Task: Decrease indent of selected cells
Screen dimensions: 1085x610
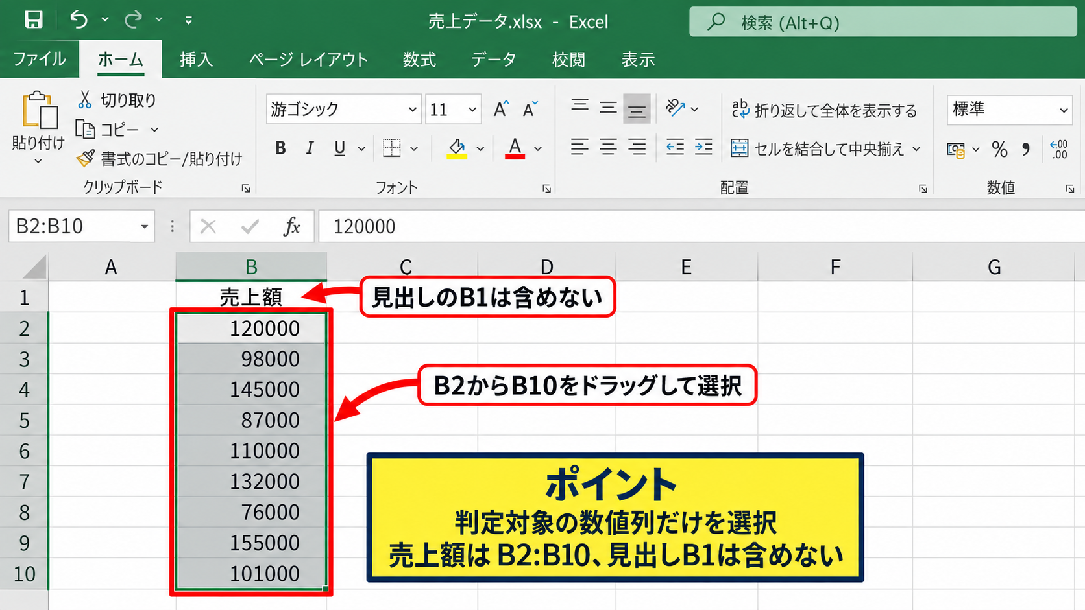Action: click(x=675, y=148)
